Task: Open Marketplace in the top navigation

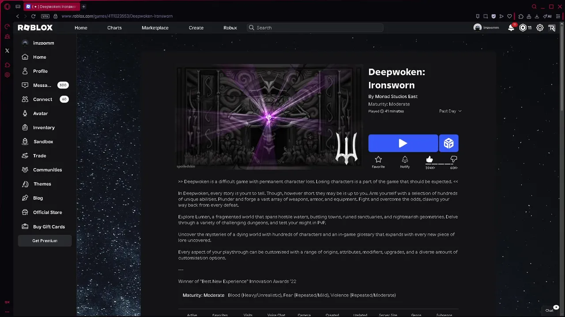Action: [x=155, y=28]
